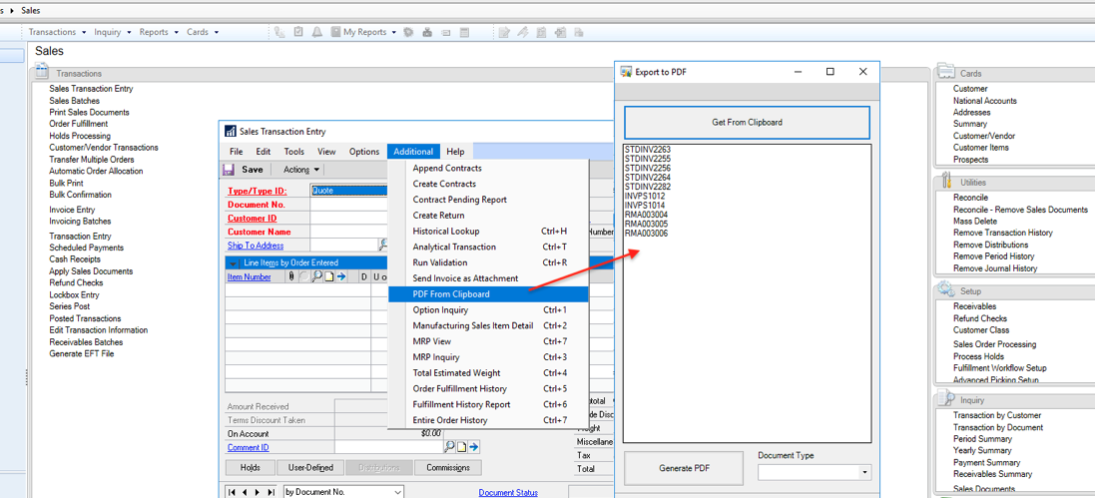Open Sales Transaction Entry in Transactions list

tap(91, 89)
